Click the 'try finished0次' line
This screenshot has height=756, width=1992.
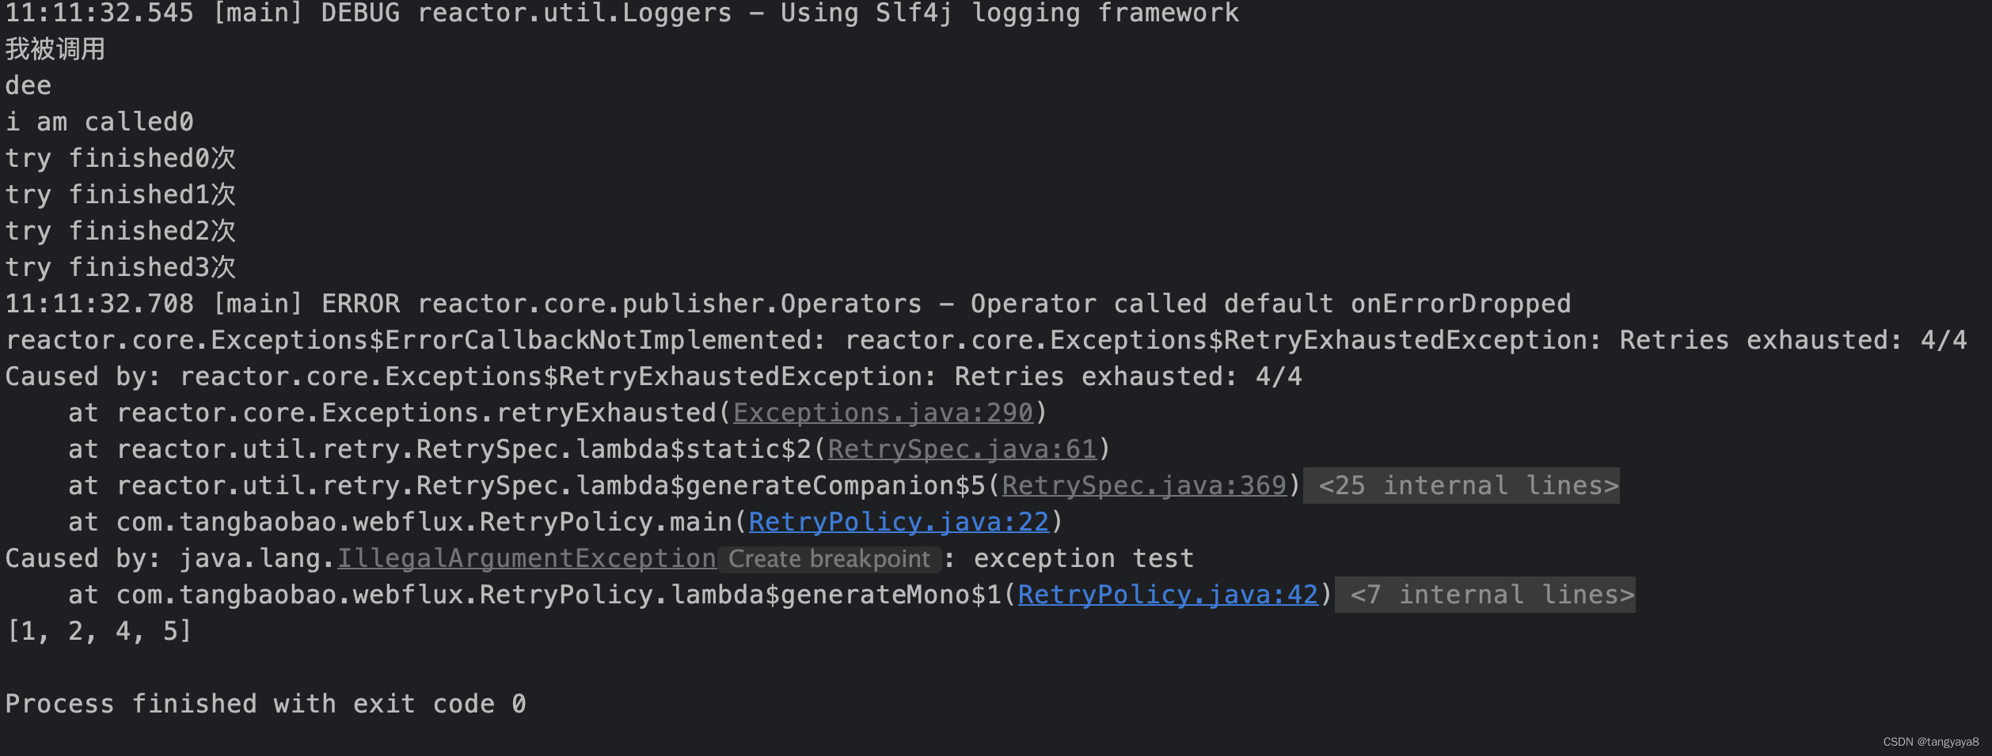120,158
